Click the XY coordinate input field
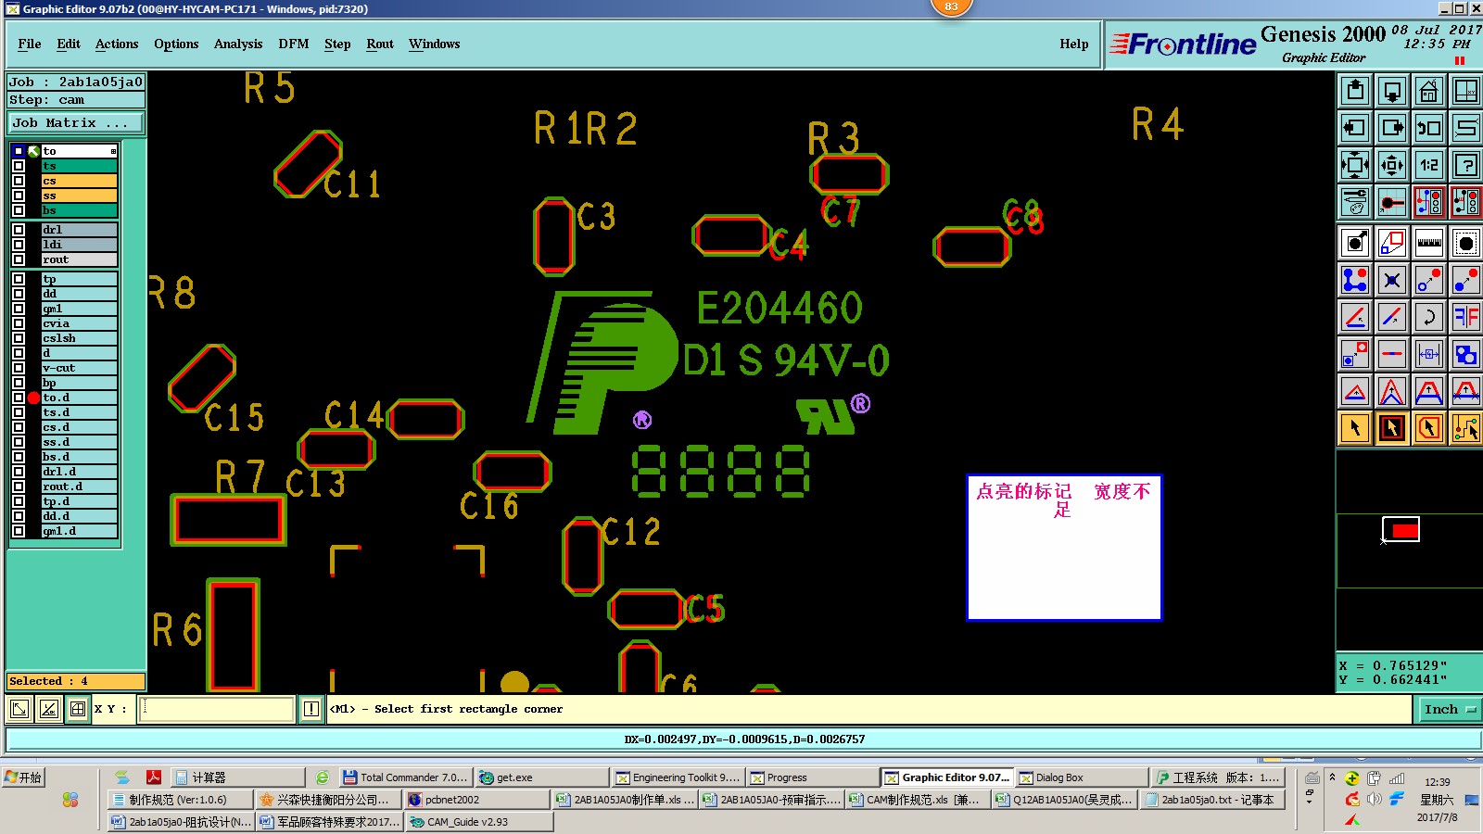Image resolution: width=1483 pixels, height=834 pixels. (217, 709)
